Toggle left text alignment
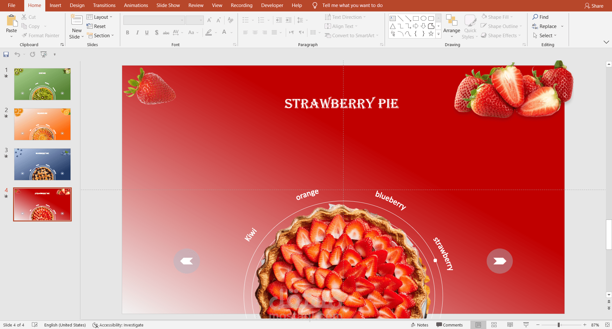612x329 pixels. click(x=246, y=32)
